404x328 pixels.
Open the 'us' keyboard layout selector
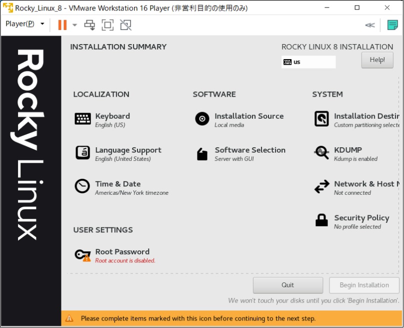(x=308, y=61)
